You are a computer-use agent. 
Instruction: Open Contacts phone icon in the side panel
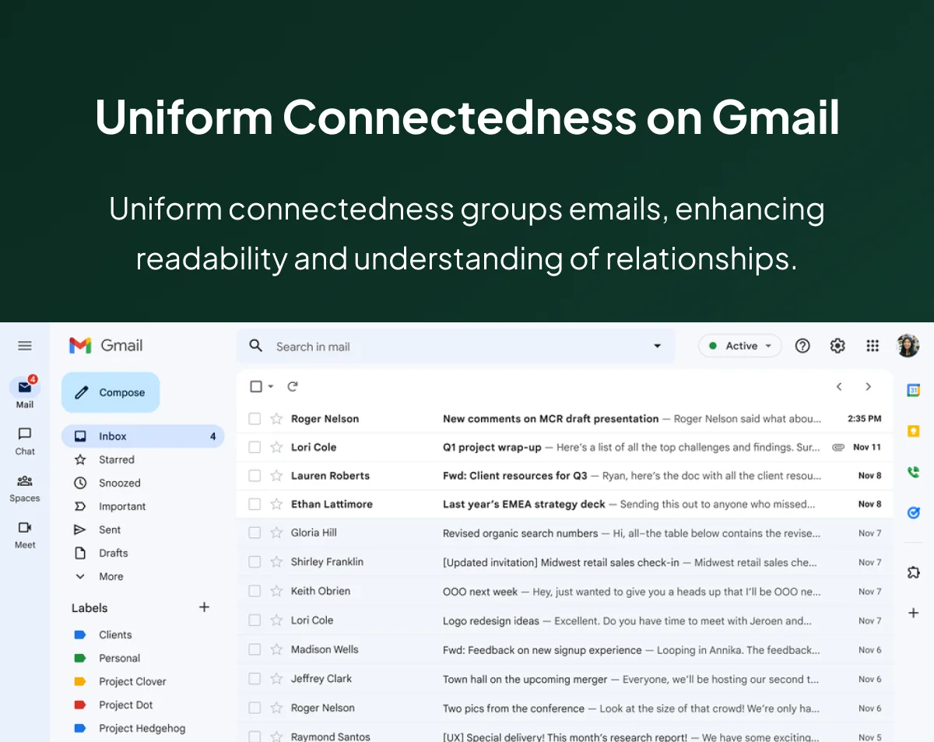coord(914,472)
